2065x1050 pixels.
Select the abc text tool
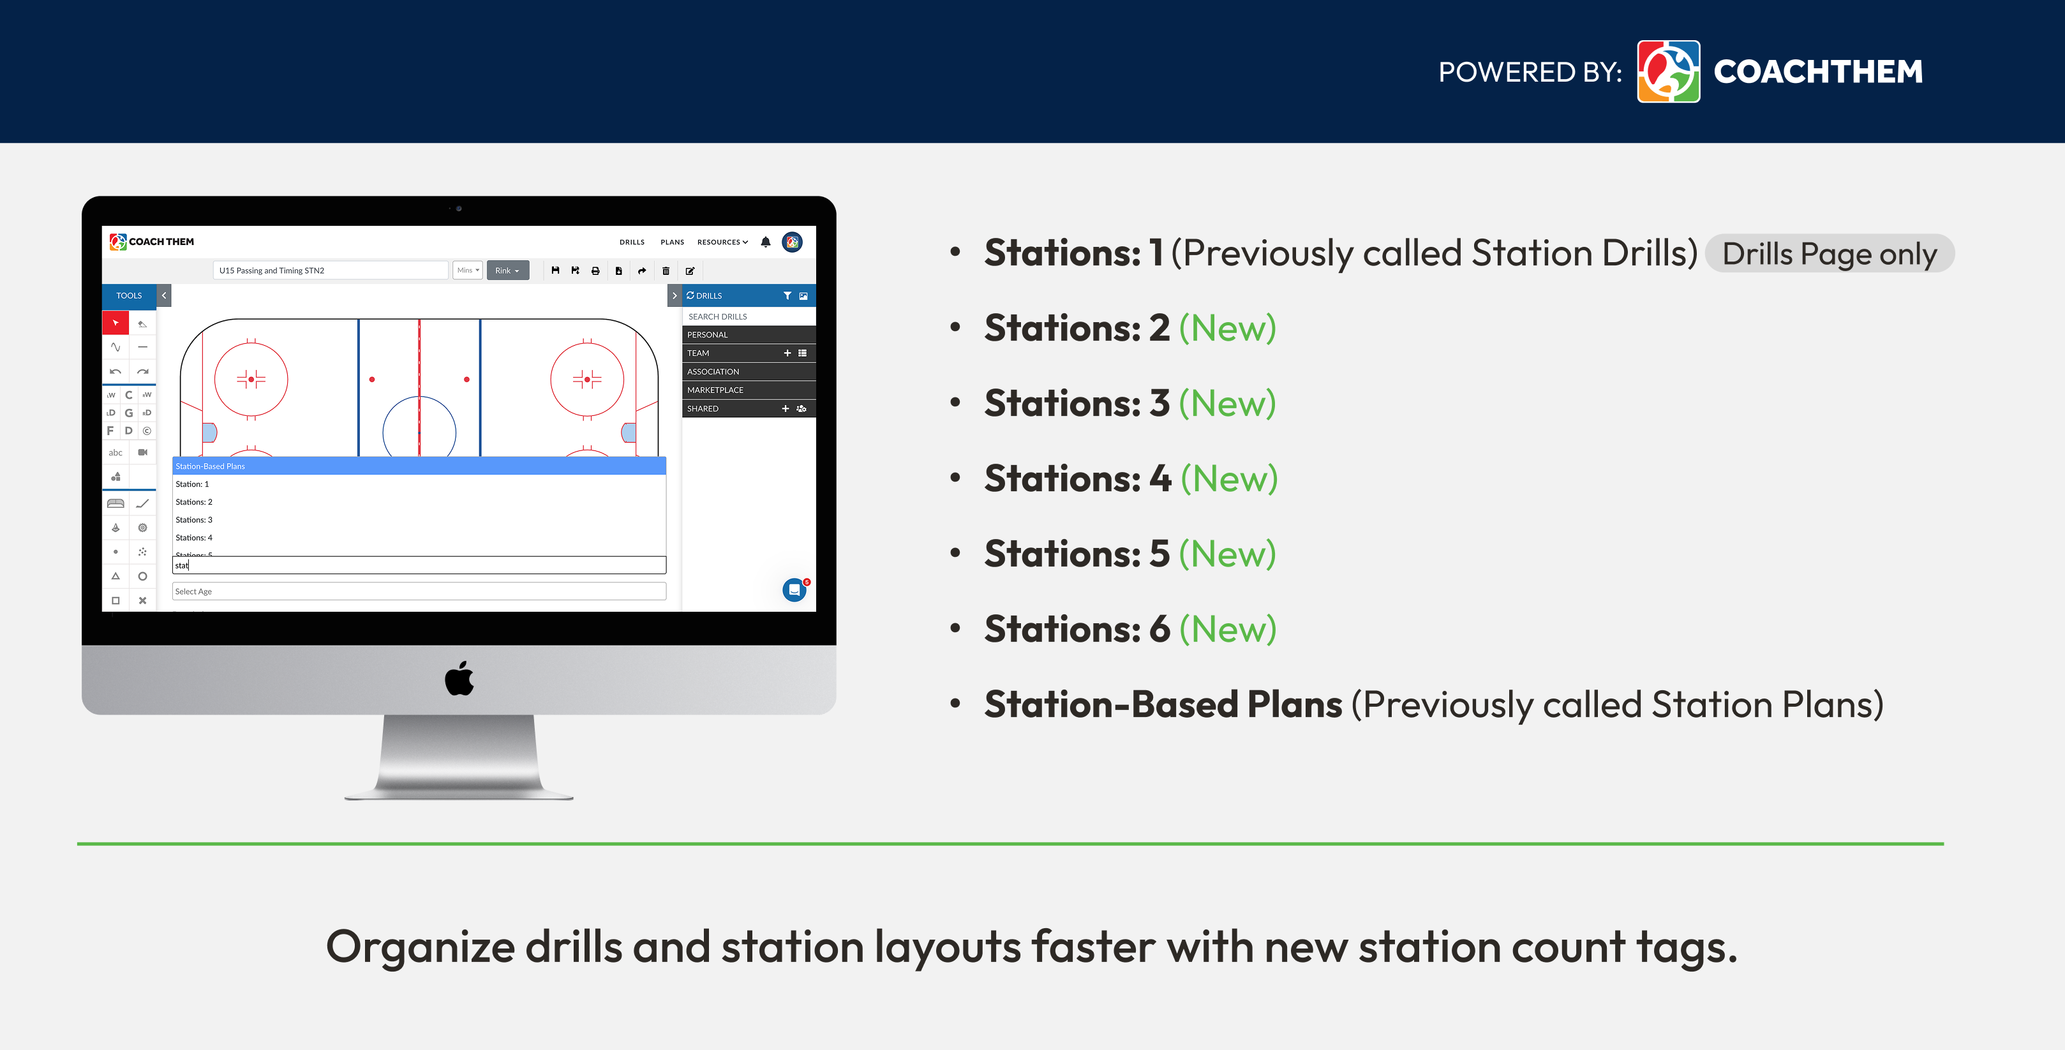(x=116, y=452)
